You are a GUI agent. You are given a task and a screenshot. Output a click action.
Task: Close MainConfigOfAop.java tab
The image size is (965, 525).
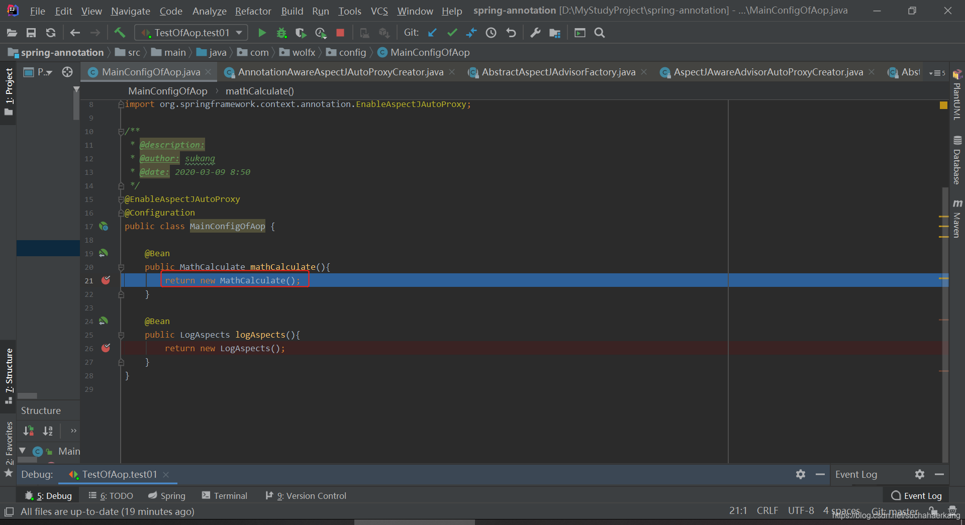coord(208,72)
